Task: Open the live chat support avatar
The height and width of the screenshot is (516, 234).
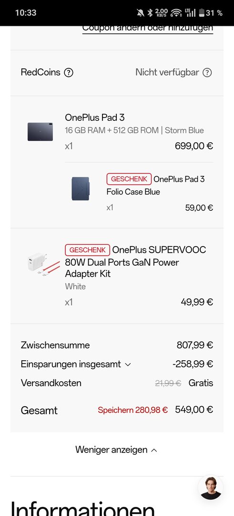Action: pos(211,487)
